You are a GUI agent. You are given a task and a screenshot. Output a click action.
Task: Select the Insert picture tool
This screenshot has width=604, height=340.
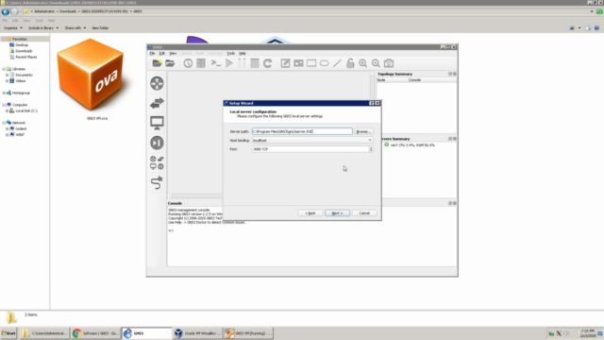pos(298,63)
